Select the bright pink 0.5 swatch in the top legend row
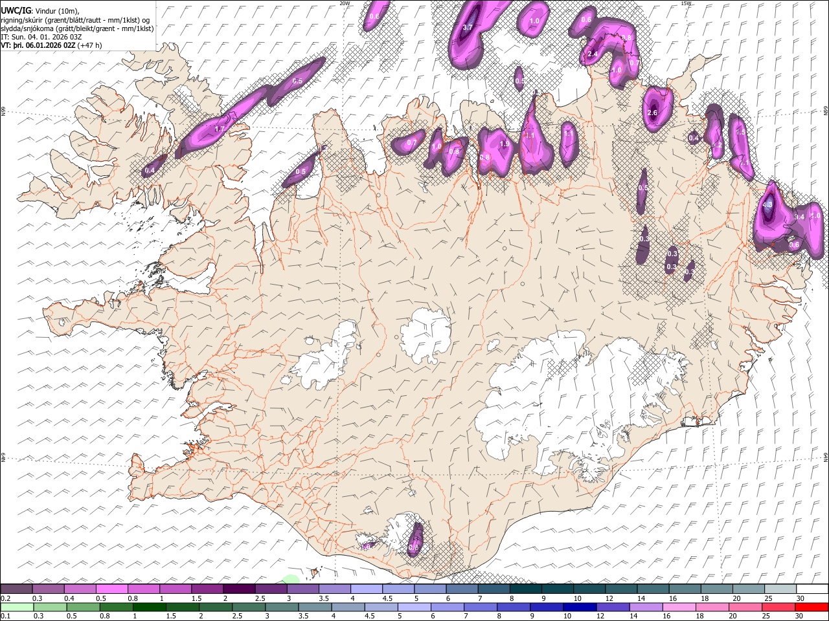This screenshot has height=621, width=829. [x=111, y=589]
